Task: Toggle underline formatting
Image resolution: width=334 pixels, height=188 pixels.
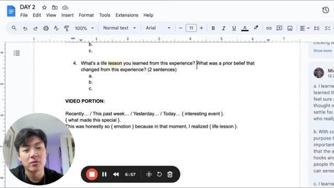Action: [x=234, y=28]
